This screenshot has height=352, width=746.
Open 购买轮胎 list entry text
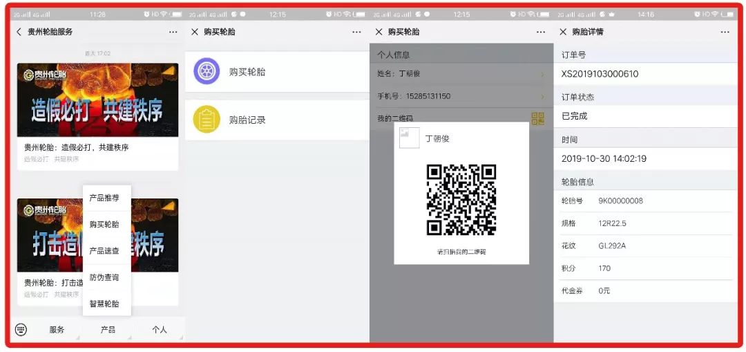(247, 72)
